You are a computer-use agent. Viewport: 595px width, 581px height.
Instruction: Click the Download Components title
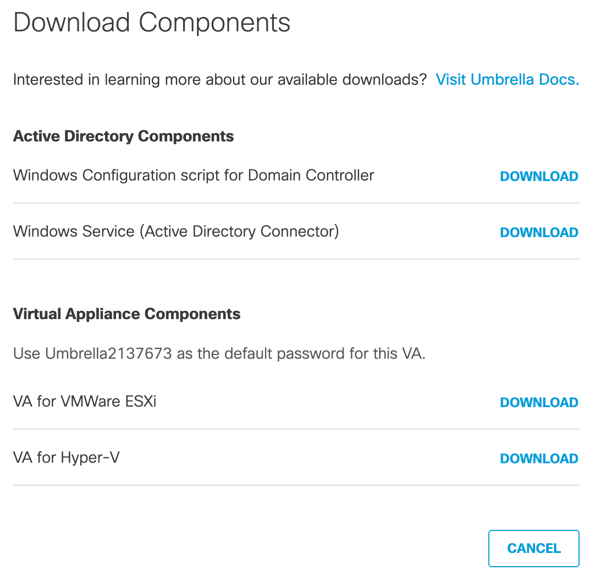click(x=152, y=23)
